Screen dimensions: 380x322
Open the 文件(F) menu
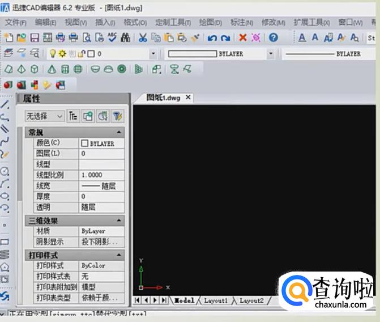click(15, 22)
